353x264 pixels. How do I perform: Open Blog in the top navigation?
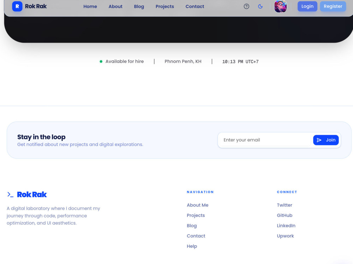click(139, 6)
